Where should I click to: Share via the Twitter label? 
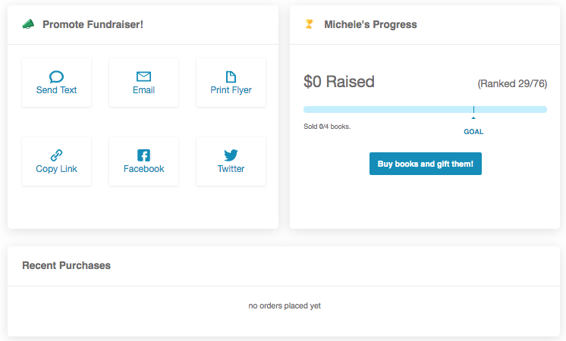coord(231,169)
